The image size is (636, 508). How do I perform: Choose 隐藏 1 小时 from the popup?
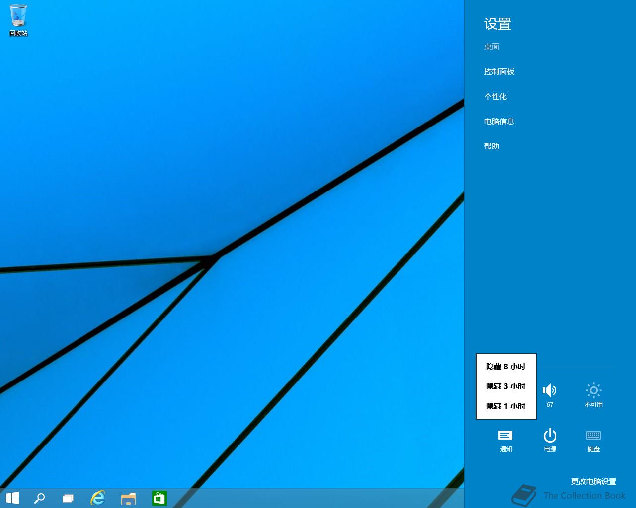point(506,406)
